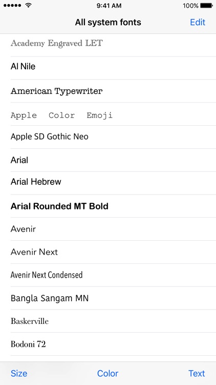The image size is (216, 385).
Task: Tap the Edit button
Action: tap(198, 23)
